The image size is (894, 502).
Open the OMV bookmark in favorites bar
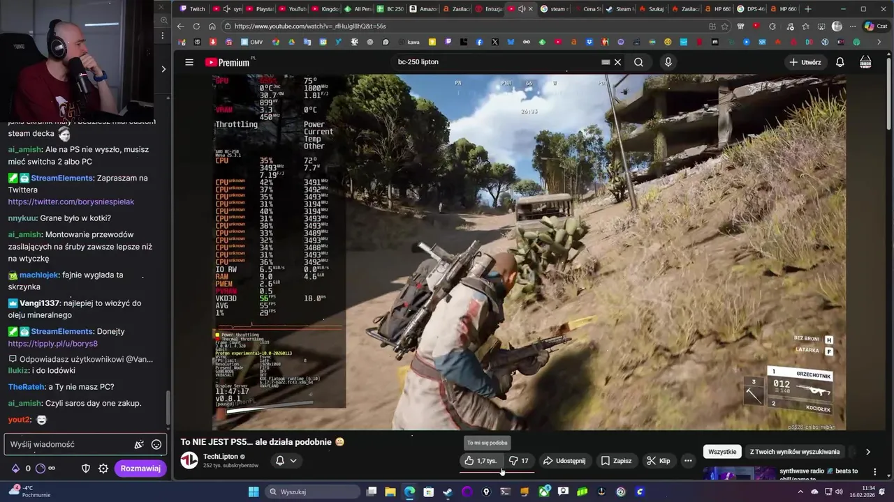coord(252,42)
